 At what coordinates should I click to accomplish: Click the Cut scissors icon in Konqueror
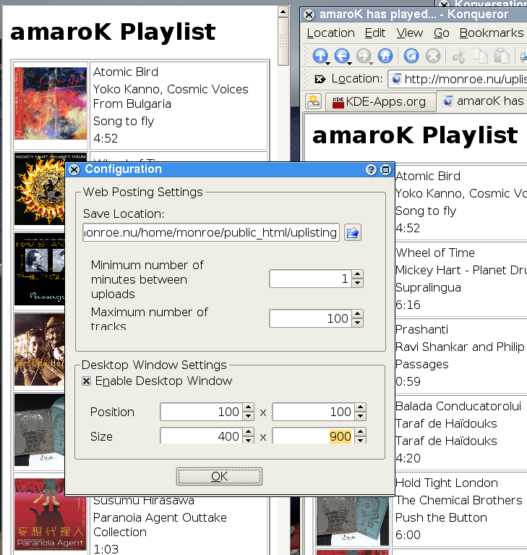click(459, 56)
